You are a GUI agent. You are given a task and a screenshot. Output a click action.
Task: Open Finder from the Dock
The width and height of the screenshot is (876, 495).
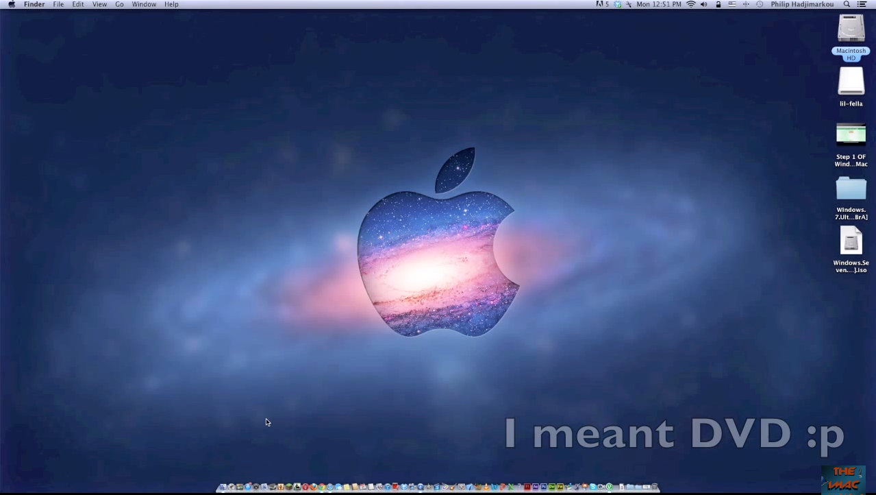click(223, 487)
